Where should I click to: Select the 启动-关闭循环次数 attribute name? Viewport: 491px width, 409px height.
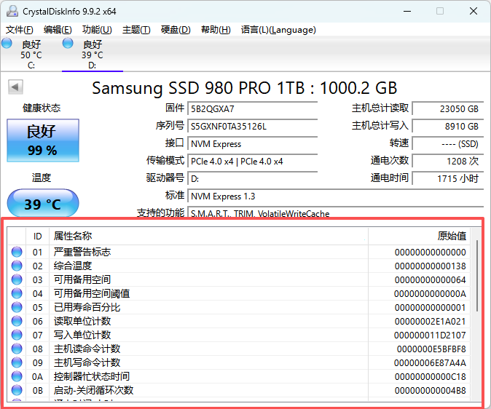pyautogui.click(x=94, y=390)
